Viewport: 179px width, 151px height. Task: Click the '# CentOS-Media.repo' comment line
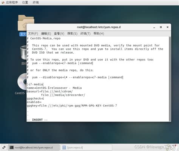point(43,39)
